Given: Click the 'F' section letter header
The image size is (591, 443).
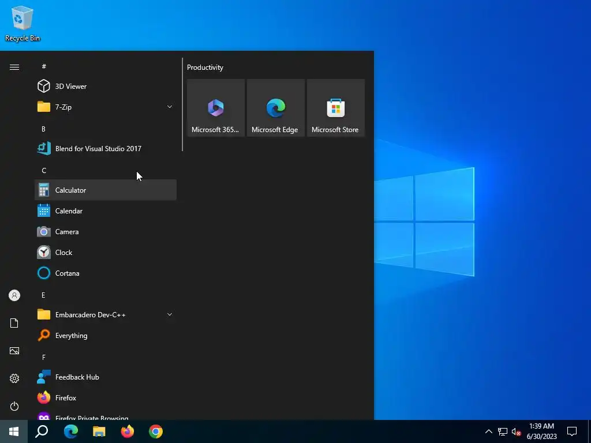Looking at the screenshot, I should click(x=44, y=357).
